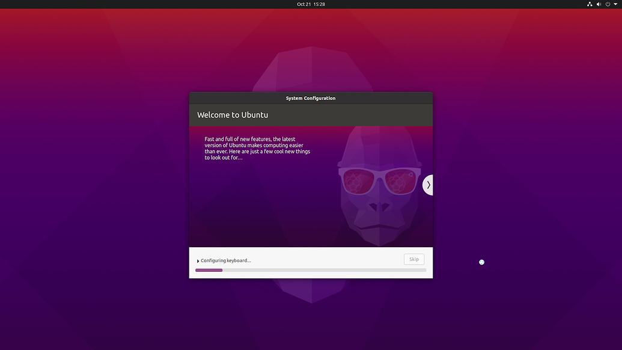Viewport: 622px width, 350px height.
Task: Advance slideshow with the right chevron arrow
Action: pyautogui.click(x=428, y=185)
